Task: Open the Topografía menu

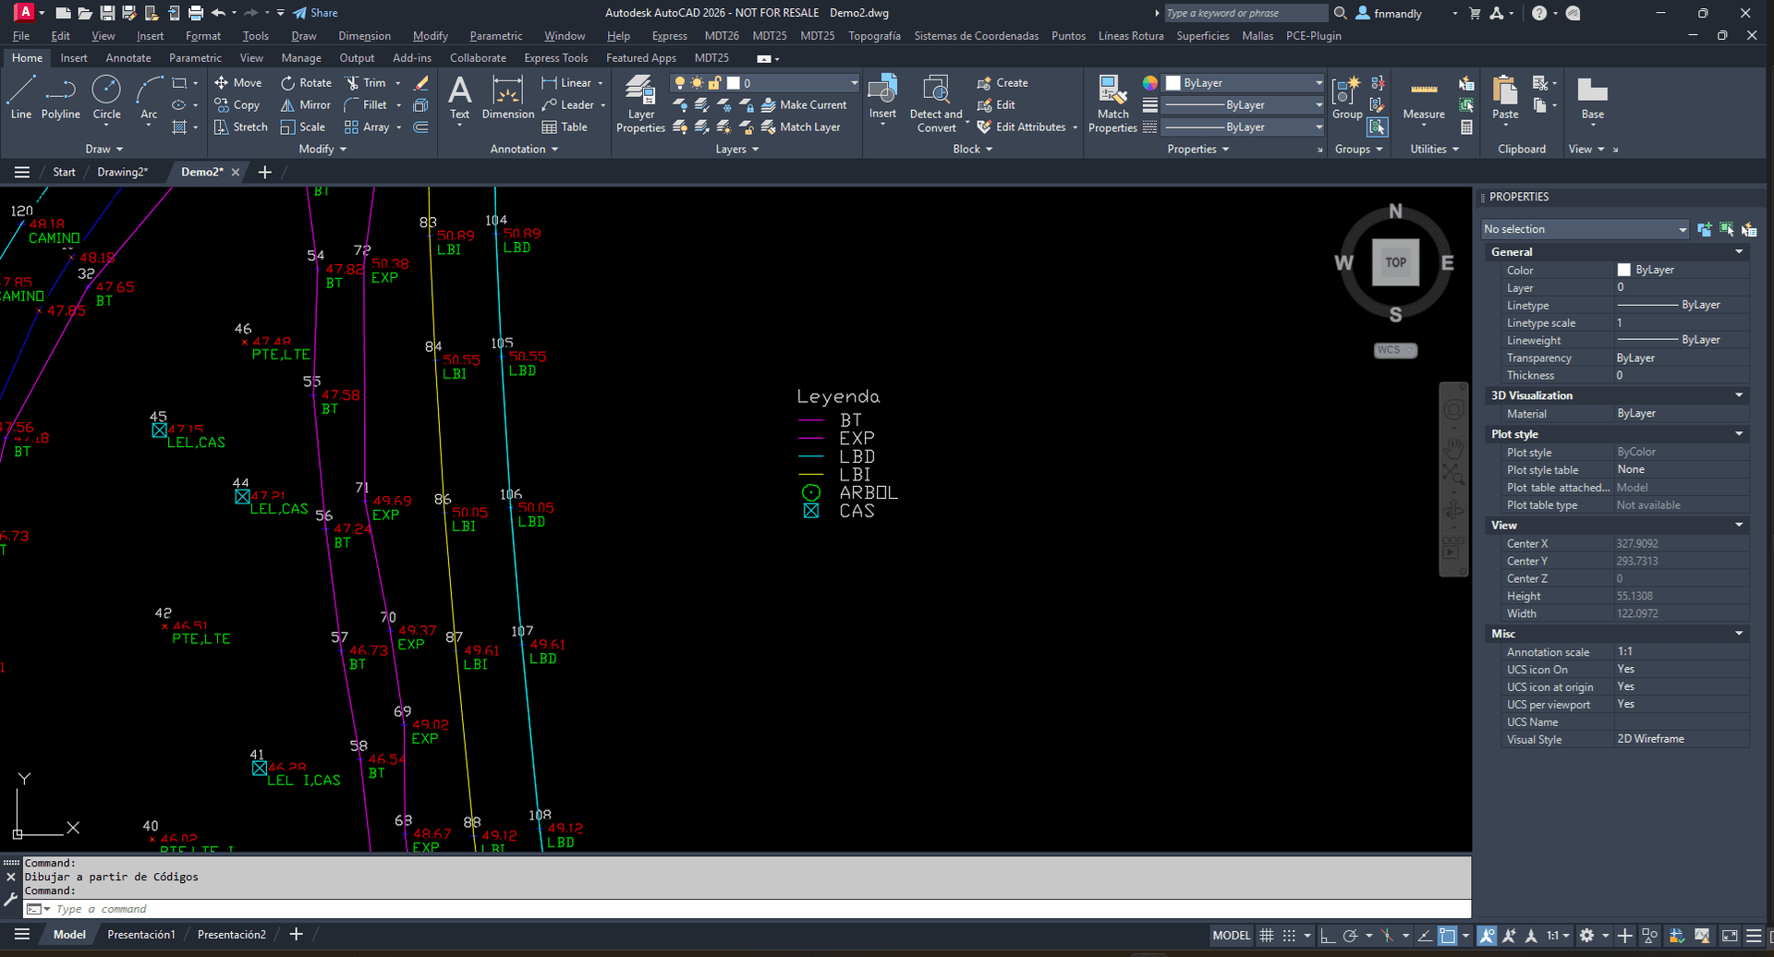Action: (x=874, y=36)
